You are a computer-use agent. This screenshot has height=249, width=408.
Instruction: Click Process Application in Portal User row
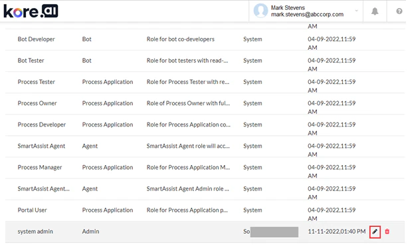(x=108, y=210)
